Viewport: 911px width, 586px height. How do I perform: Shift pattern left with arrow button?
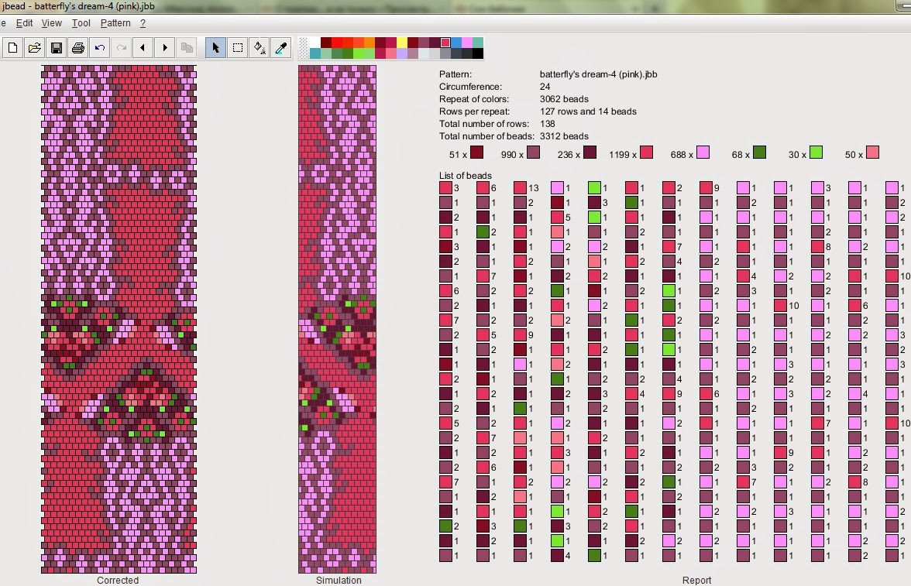(143, 48)
